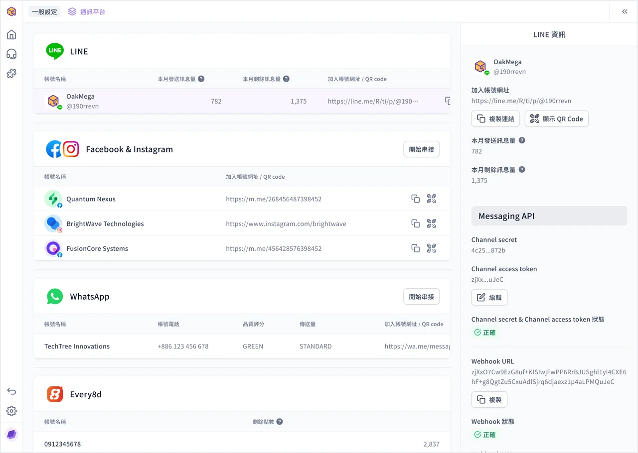The image size is (638, 453).
Task: Switch to the 通訊平台 tab
Action: tap(87, 11)
